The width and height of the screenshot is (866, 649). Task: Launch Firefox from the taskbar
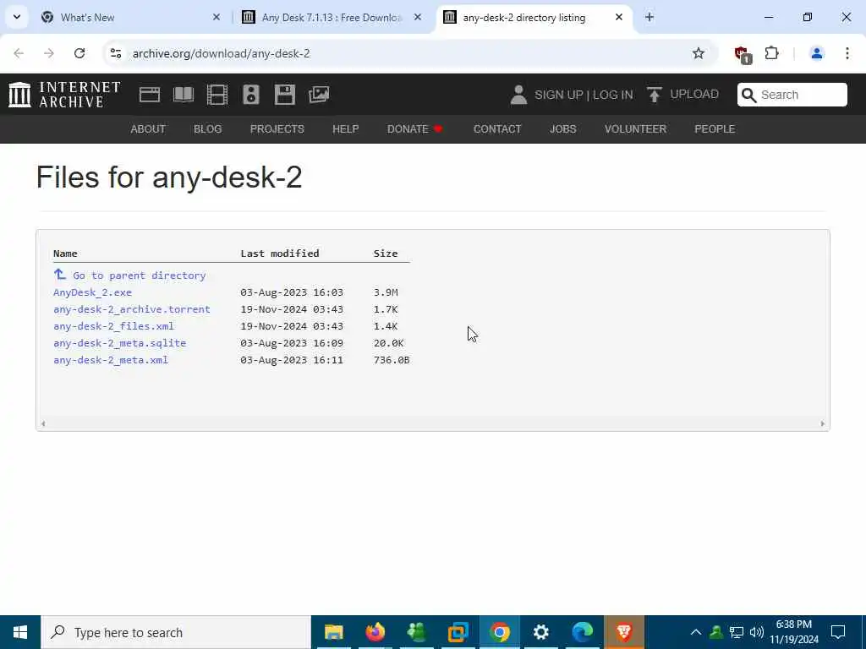(375, 632)
